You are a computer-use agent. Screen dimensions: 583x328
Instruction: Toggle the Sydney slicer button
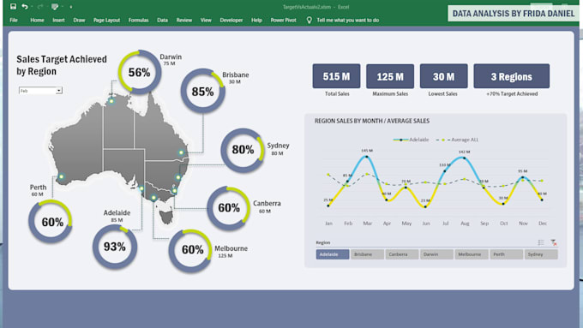click(x=541, y=254)
